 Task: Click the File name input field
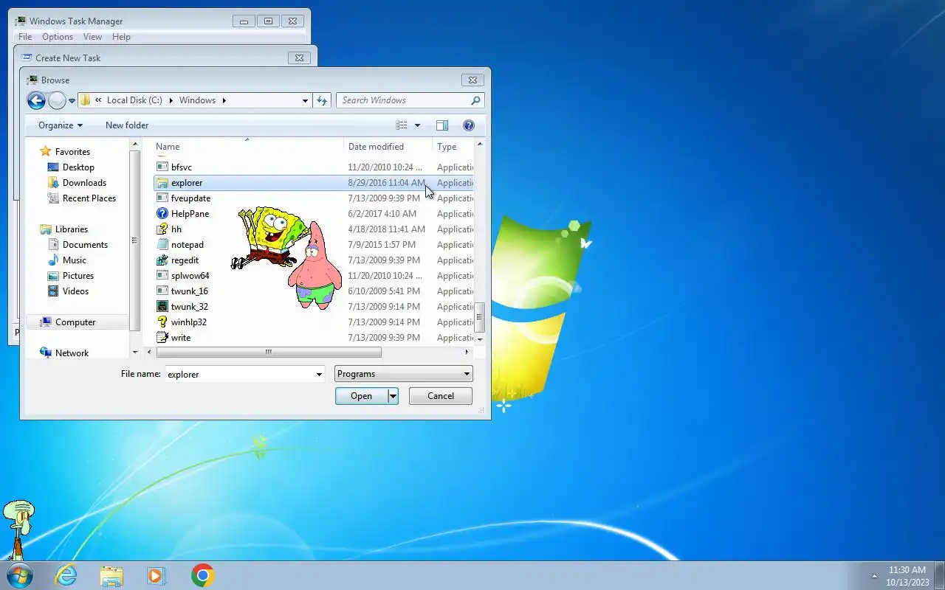pos(238,374)
